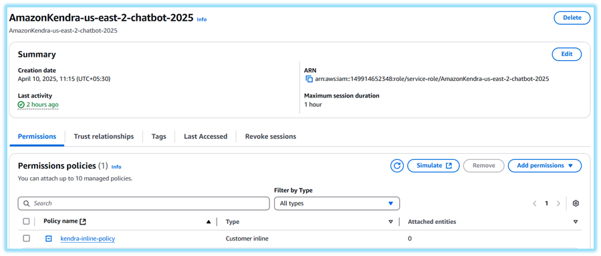Open the Filter by Type dropdown

pyautogui.click(x=337, y=203)
